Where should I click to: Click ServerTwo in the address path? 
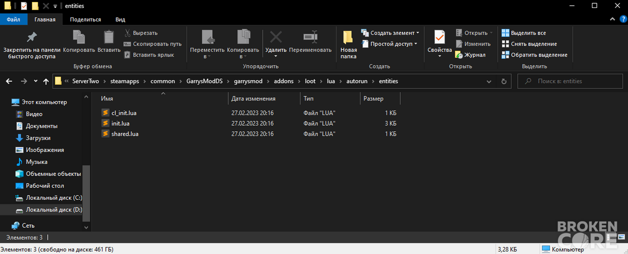tap(85, 81)
